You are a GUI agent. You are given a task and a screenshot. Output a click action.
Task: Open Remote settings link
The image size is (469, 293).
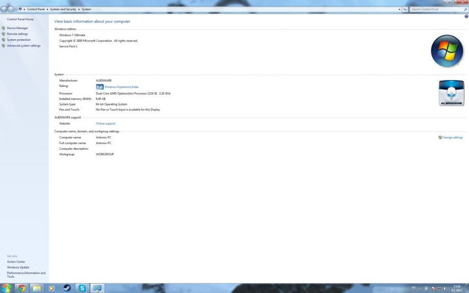tap(17, 34)
